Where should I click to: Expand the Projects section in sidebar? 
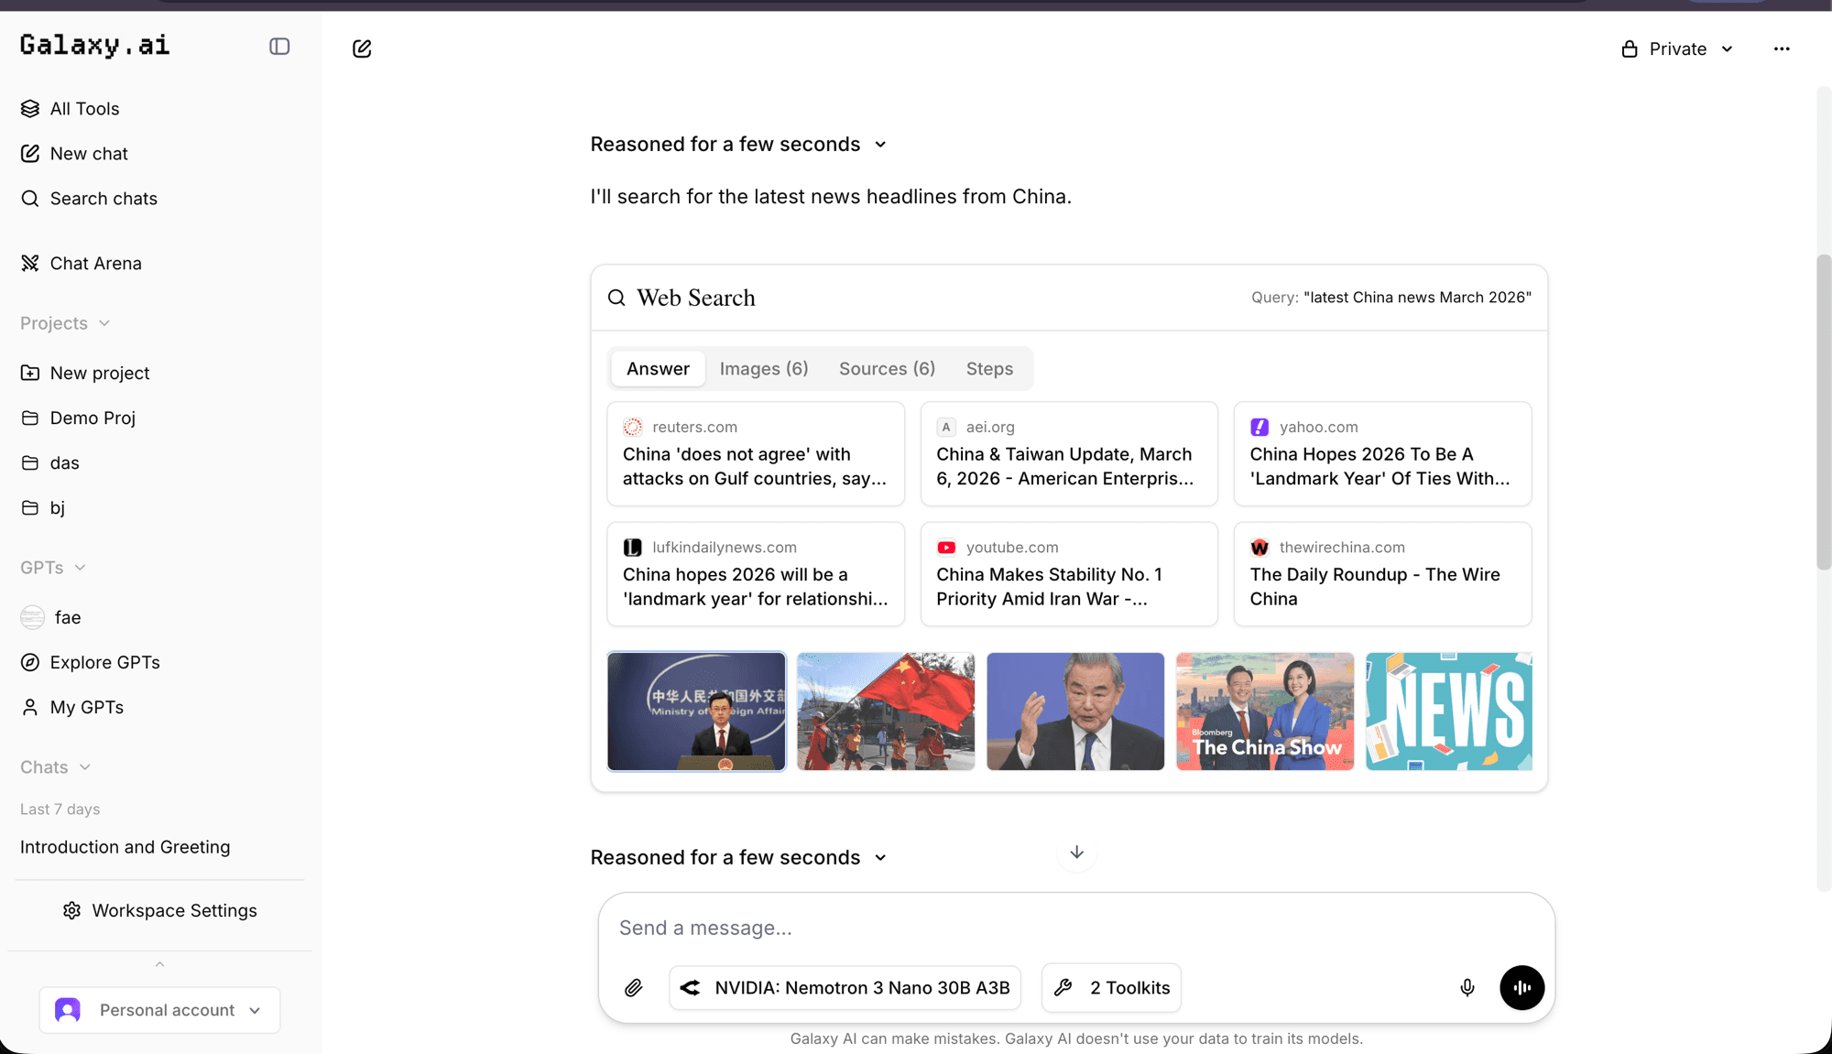(x=104, y=323)
